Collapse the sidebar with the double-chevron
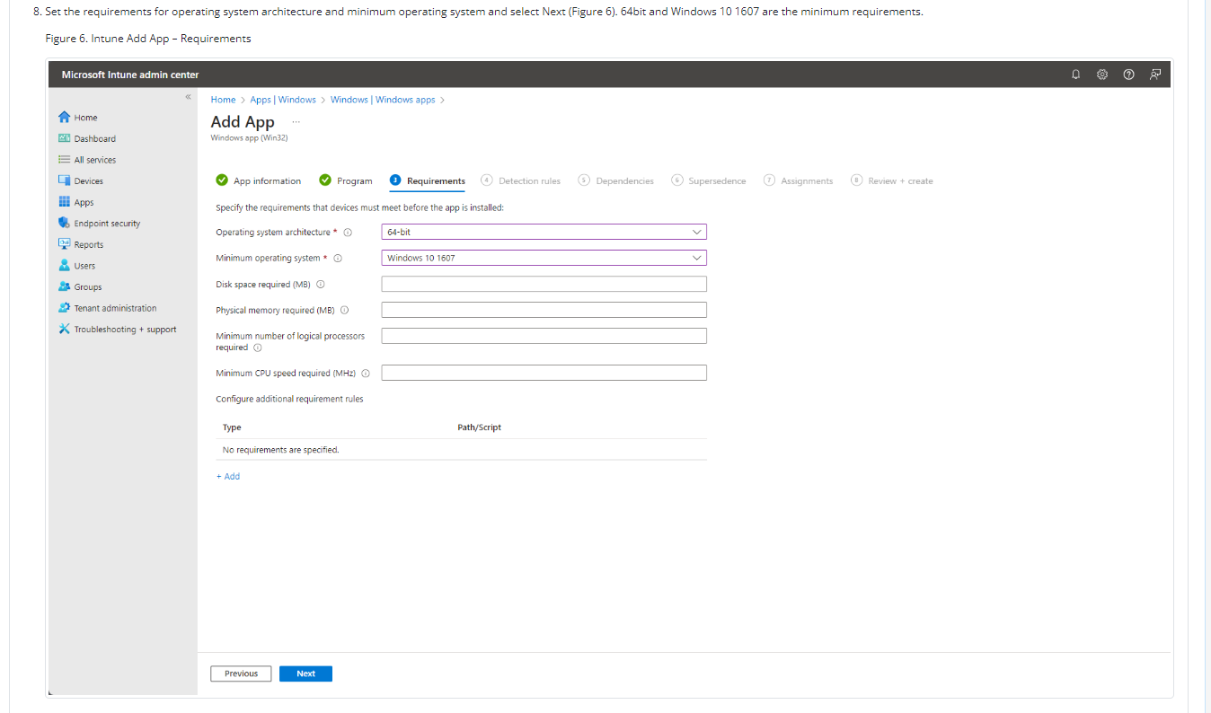1211x713 pixels. point(188,96)
